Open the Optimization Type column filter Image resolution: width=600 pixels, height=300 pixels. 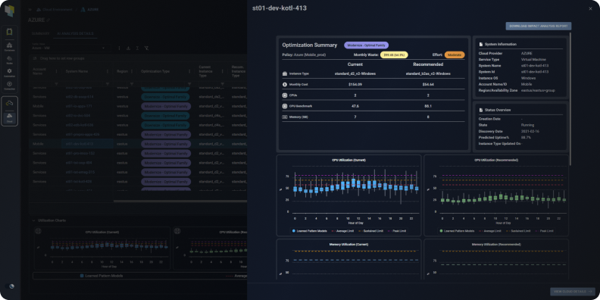(189, 84)
